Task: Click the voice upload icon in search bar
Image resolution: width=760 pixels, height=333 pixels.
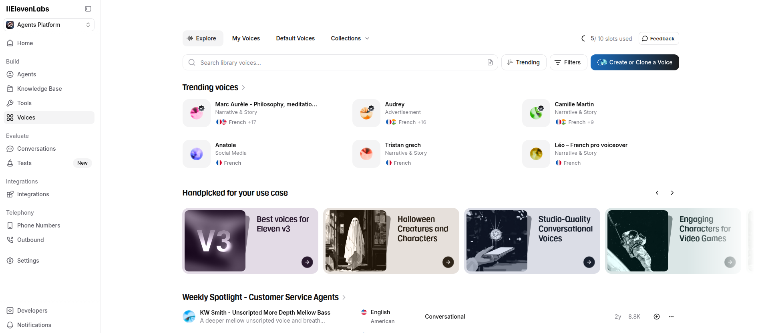Action: click(490, 62)
